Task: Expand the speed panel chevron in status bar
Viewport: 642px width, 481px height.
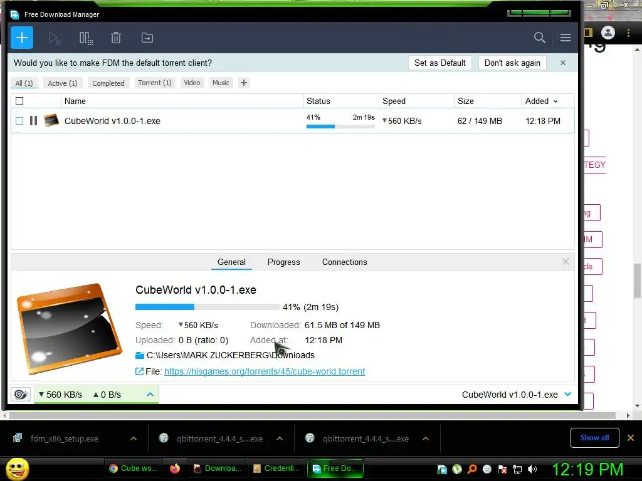Action: pyautogui.click(x=150, y=395)
